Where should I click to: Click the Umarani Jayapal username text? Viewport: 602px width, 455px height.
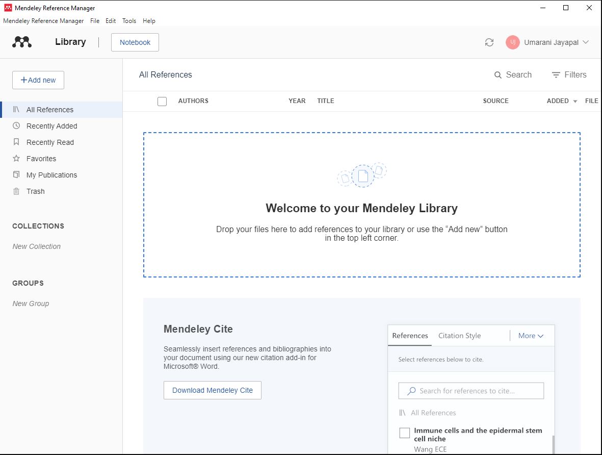[x=552, y=42]
